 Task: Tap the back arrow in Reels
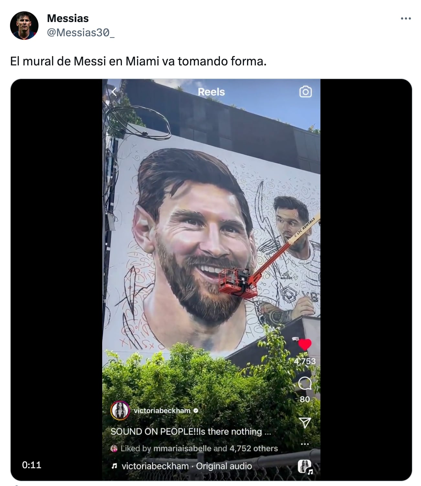coord(114,92)
